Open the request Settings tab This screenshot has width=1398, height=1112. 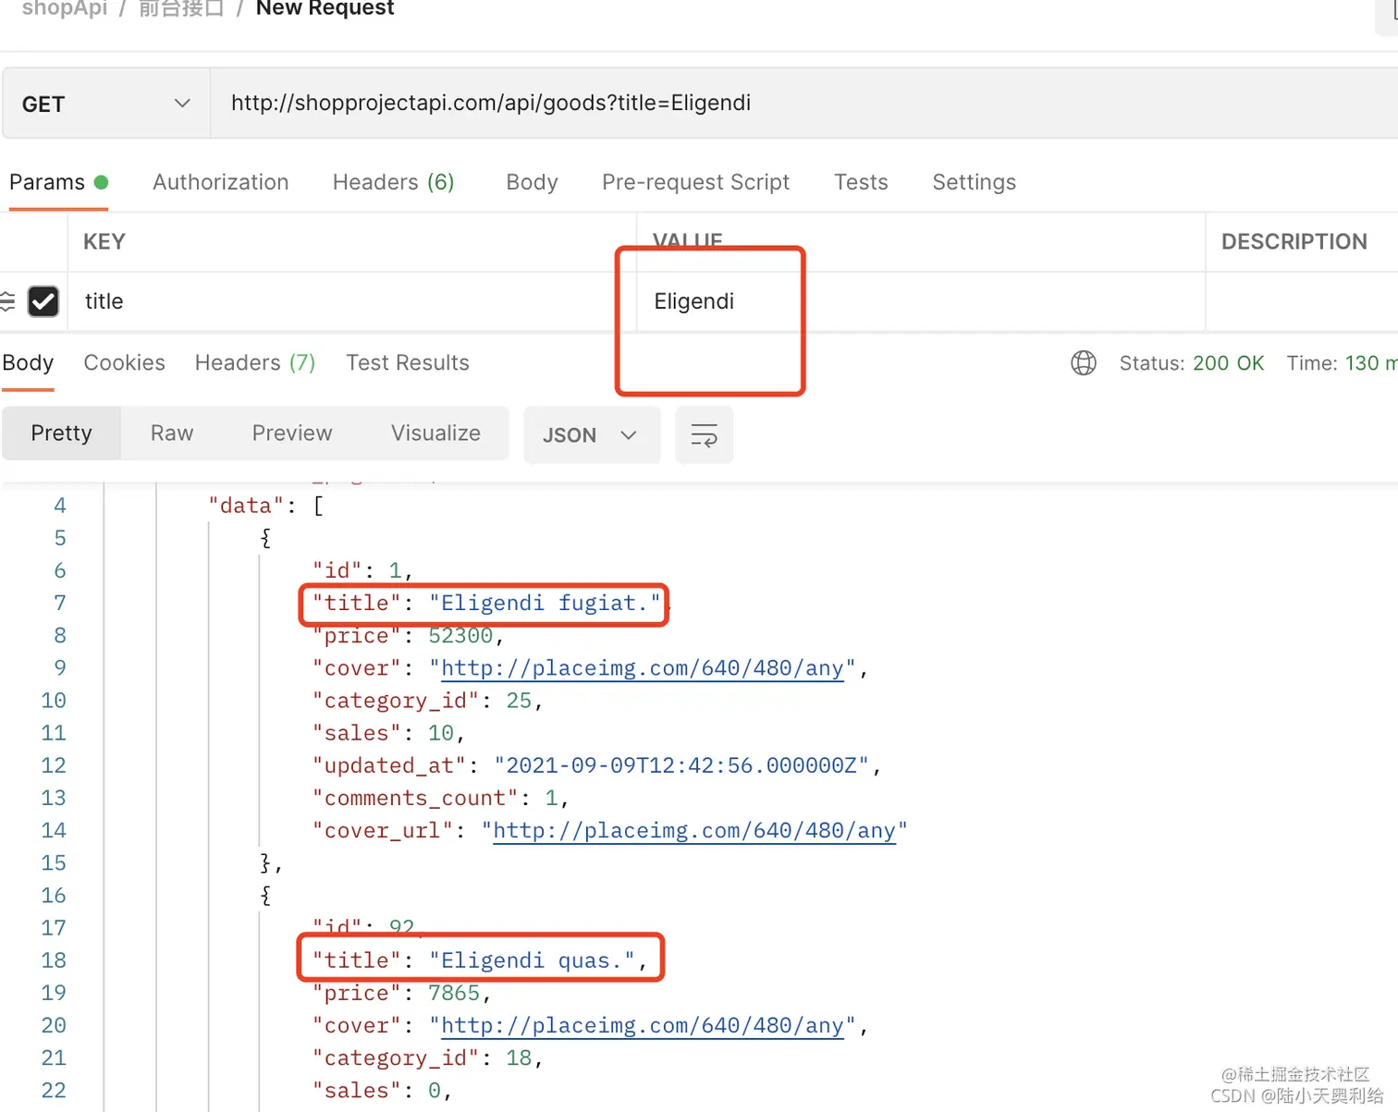[974, 182]
